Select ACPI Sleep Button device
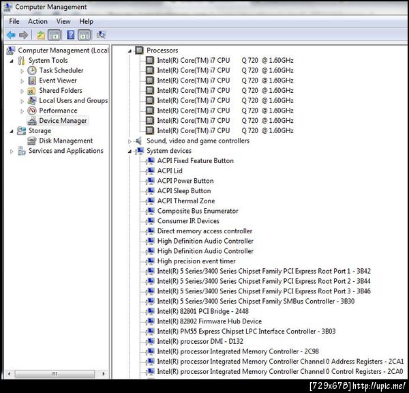The image size is (409, 393). tap(184, 191)
